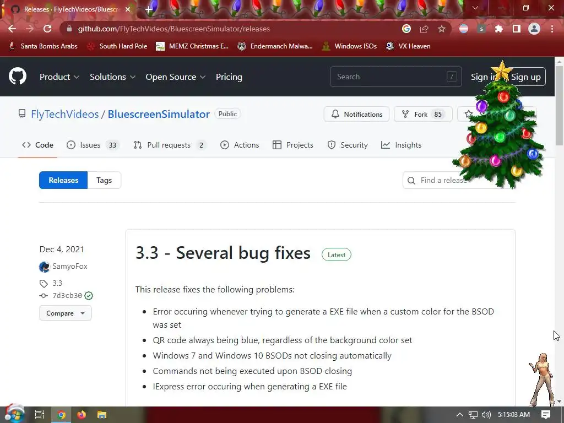This screenshot has width=564, height=423.
Task: Click the network tray icon
Action: (x=473, y=415)
